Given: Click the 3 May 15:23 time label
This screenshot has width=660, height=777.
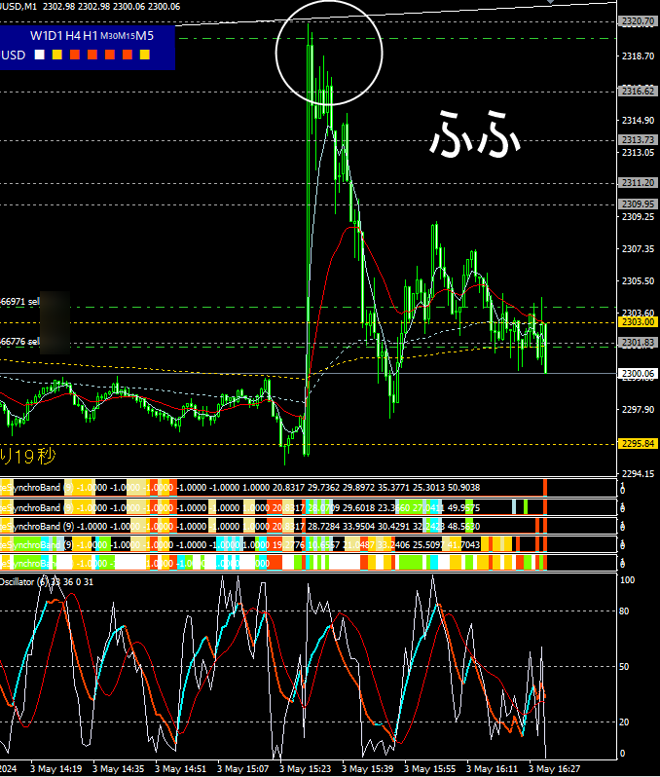Looking at the screenshot, I should click(x=305, y=769).
